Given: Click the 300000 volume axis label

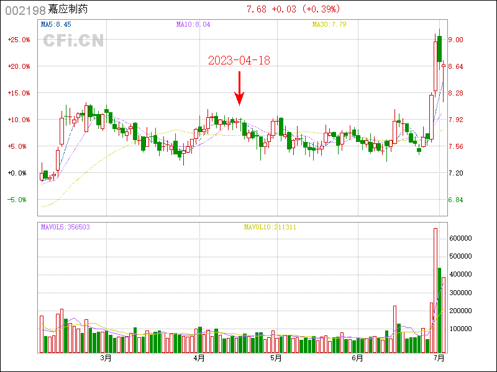Looking at the screenshot, I should [460, 293].
